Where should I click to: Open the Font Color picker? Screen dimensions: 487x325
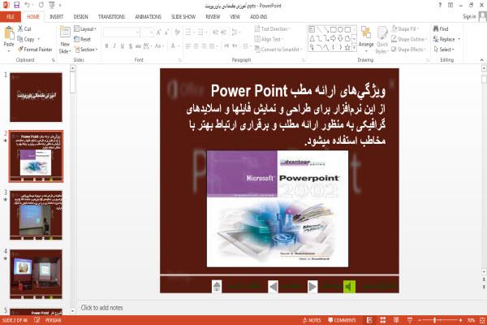174,46
